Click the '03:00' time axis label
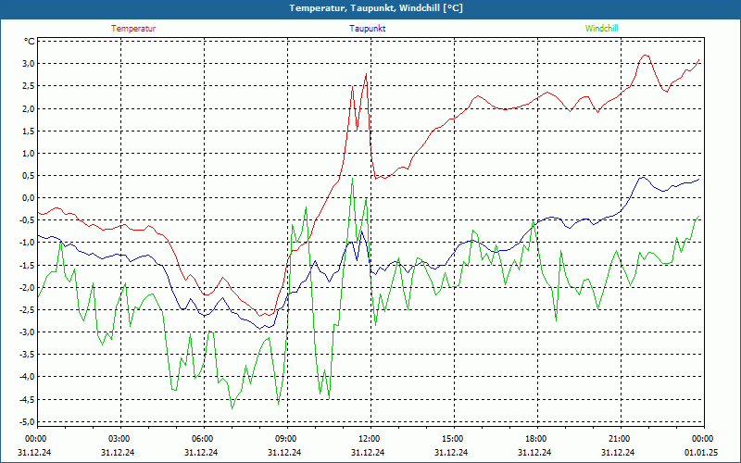The height and width of the screenshot is (463, 741). (x=119, y=439)
